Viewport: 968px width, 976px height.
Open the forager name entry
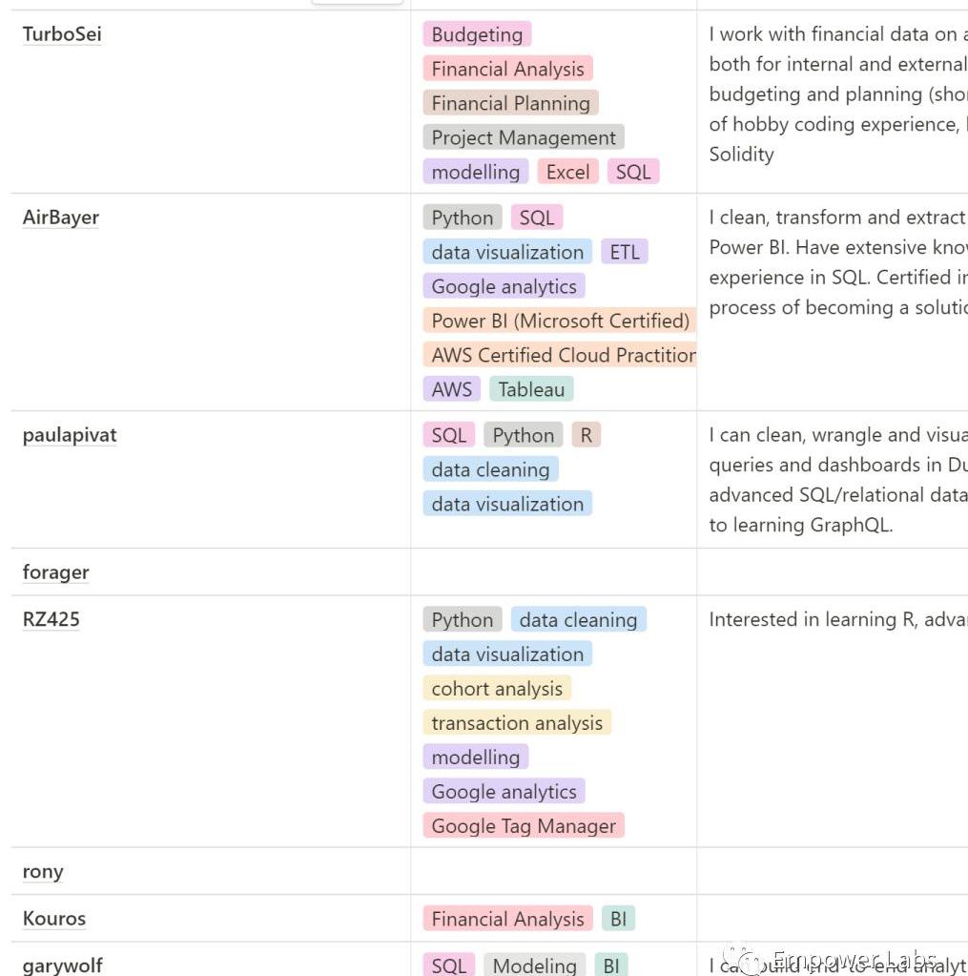(x=55, y=572)
